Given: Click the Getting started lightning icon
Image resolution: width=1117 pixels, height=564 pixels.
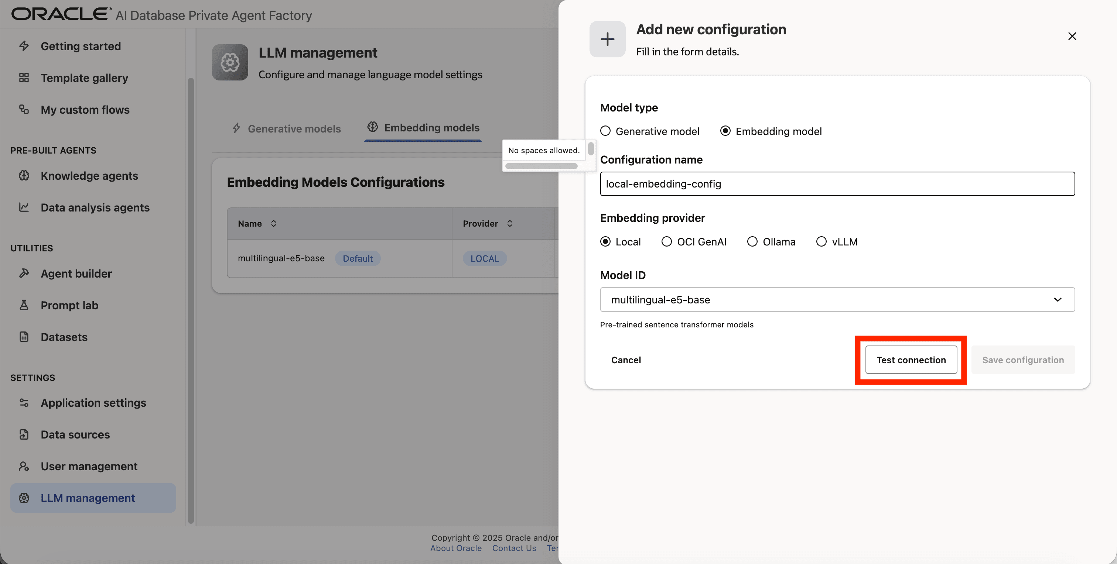Looking at the screenshot, I should pos(24,46).
